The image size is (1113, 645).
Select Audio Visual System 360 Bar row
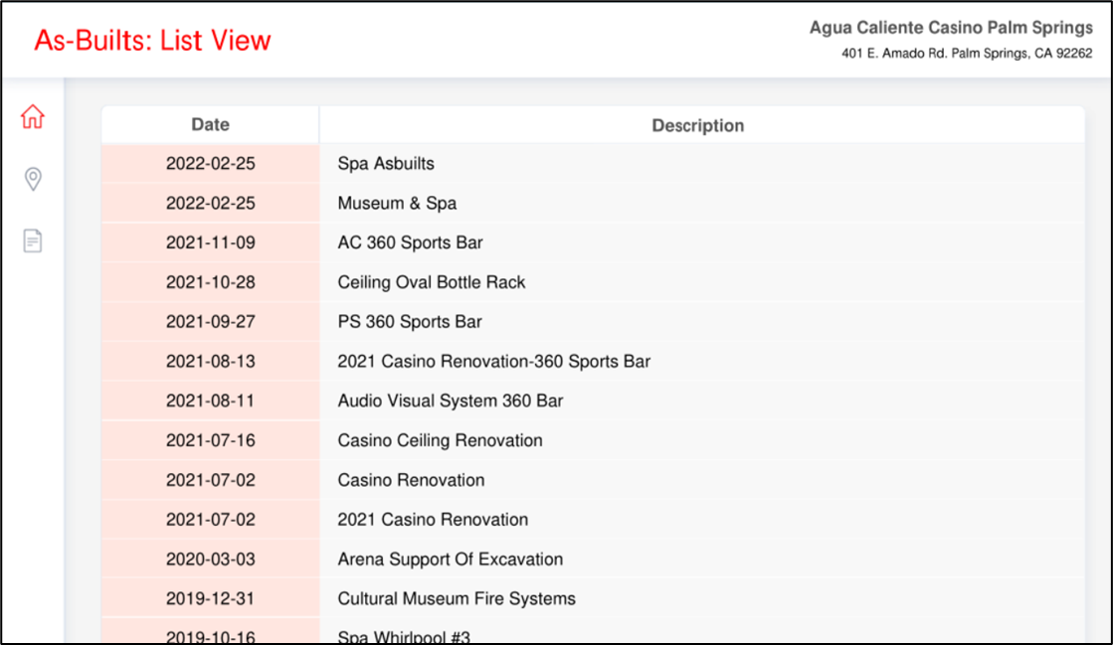(x=594, y=401)
